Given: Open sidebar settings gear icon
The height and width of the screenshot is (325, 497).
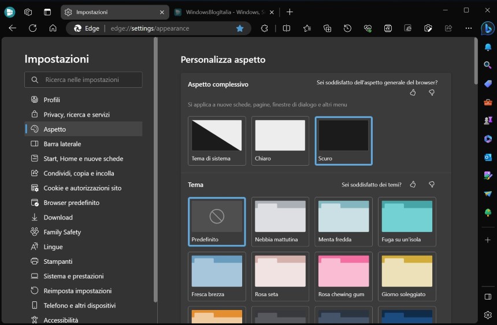Looking at the screenshot, I should tap(488, 315).
